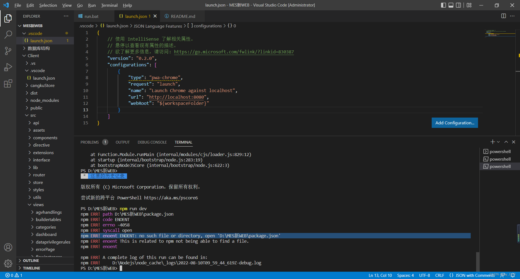Expand the 数据库结构 folder
Viewport: 520px width, 279px height.
(x=45, y=48)
